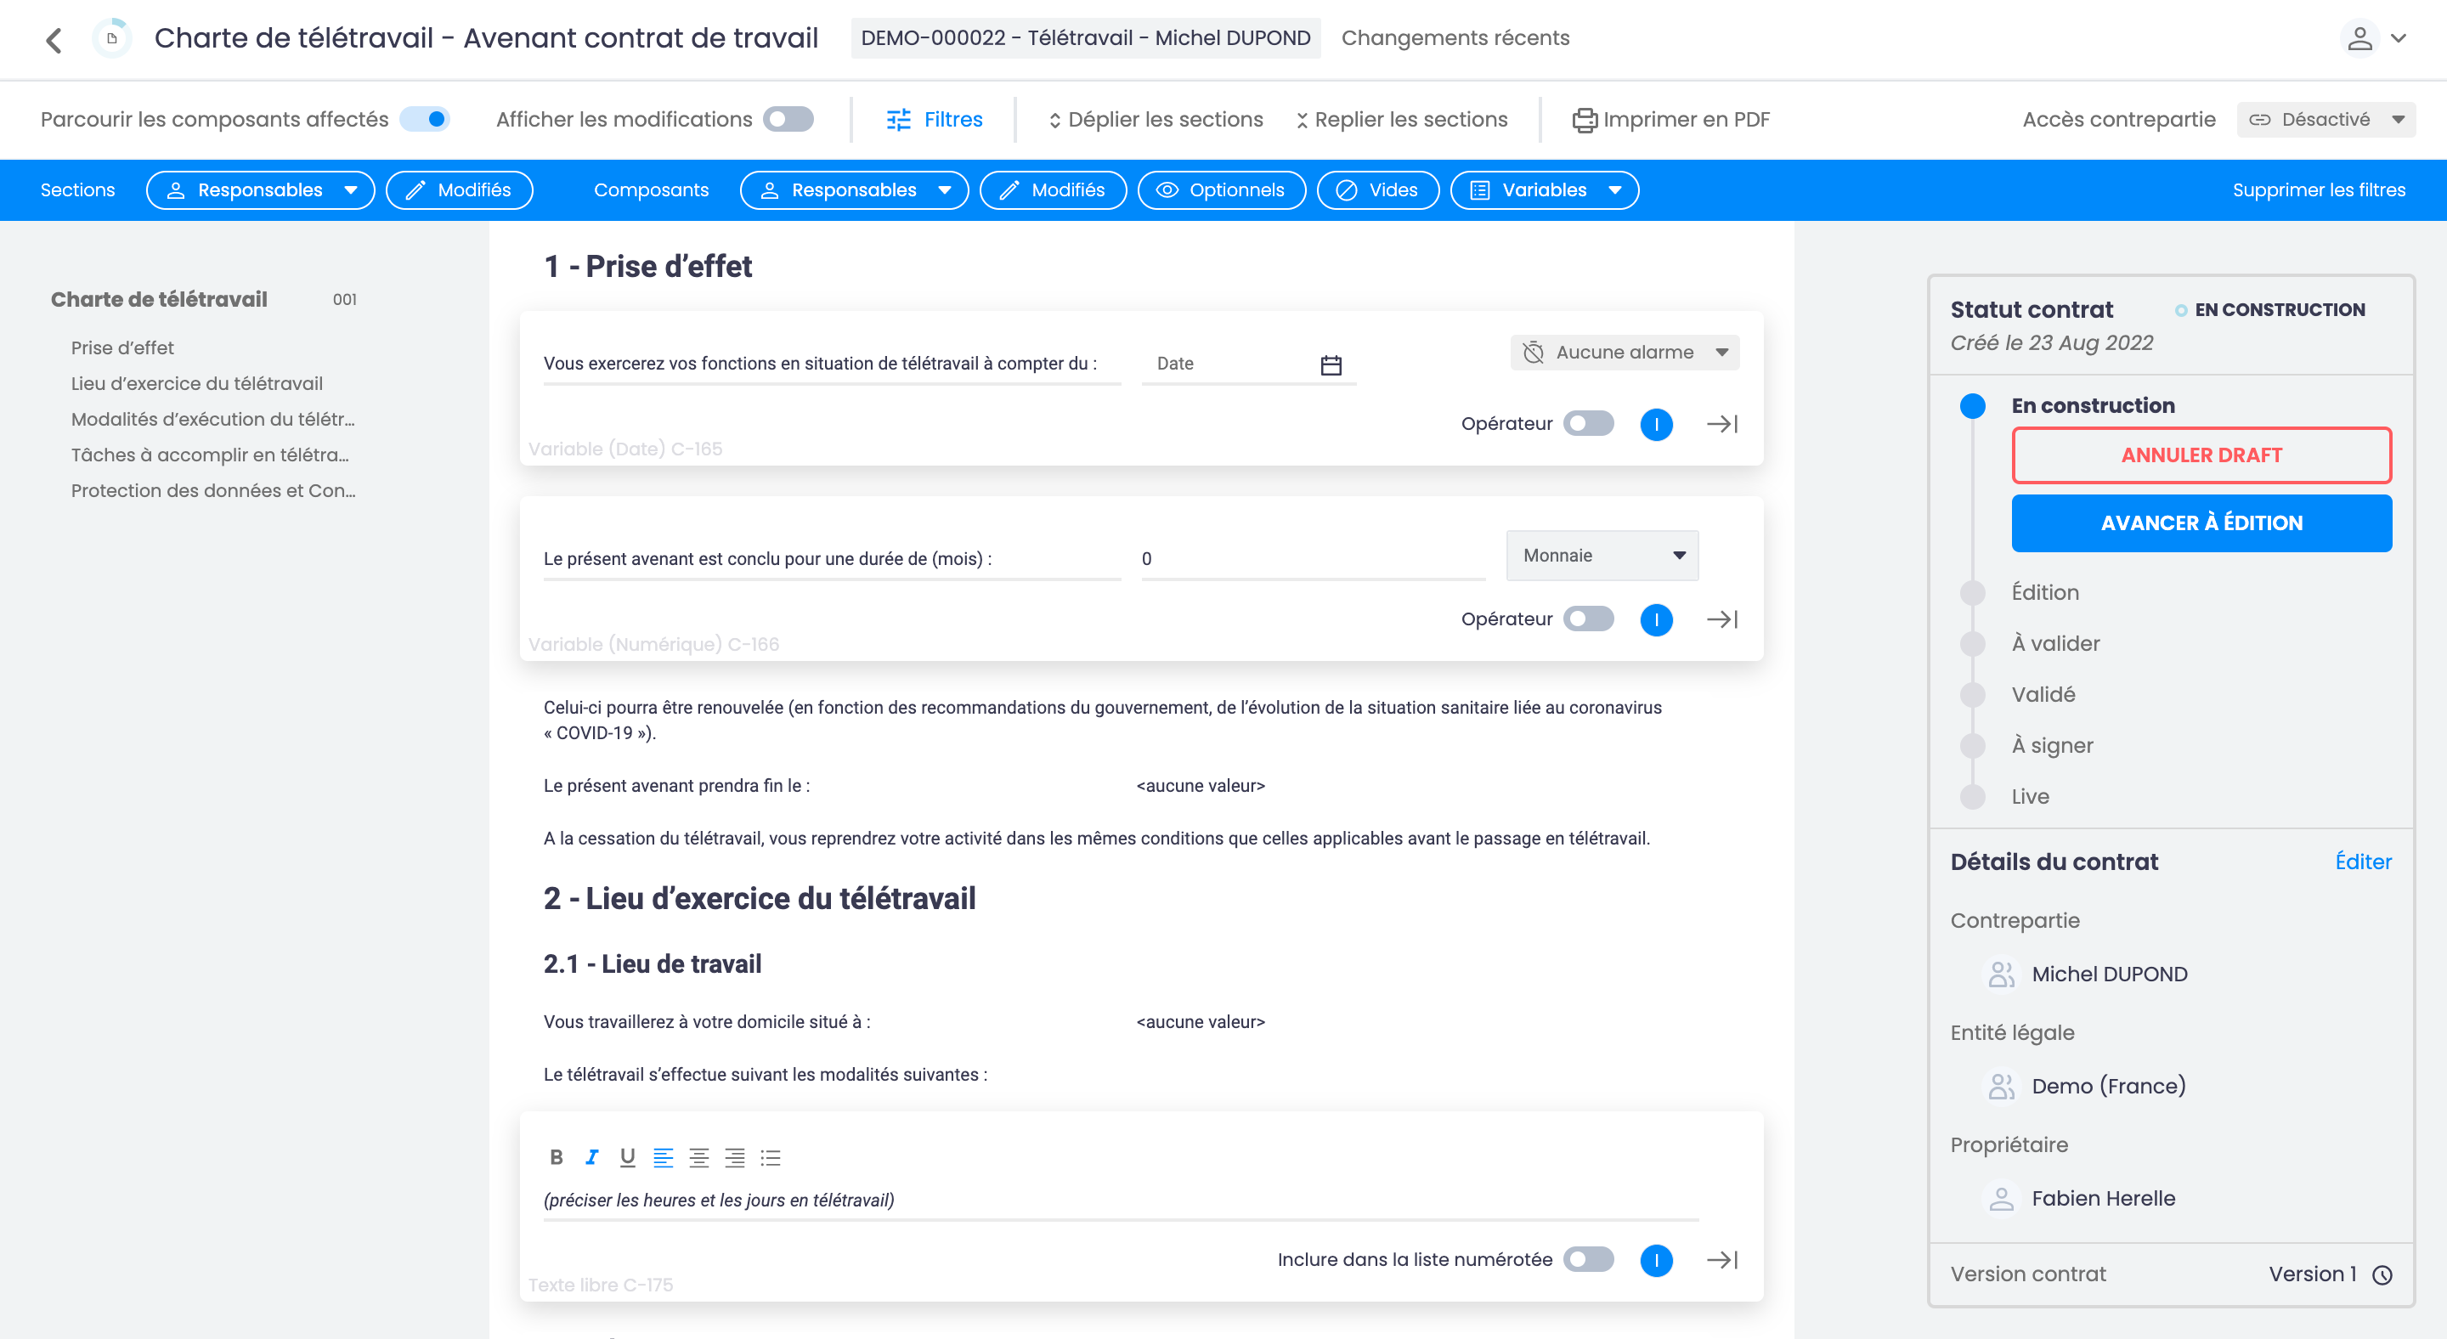Apply underline formatting in the text editor
This screenshot has width=2447, height=1339.
(627, 1156)
